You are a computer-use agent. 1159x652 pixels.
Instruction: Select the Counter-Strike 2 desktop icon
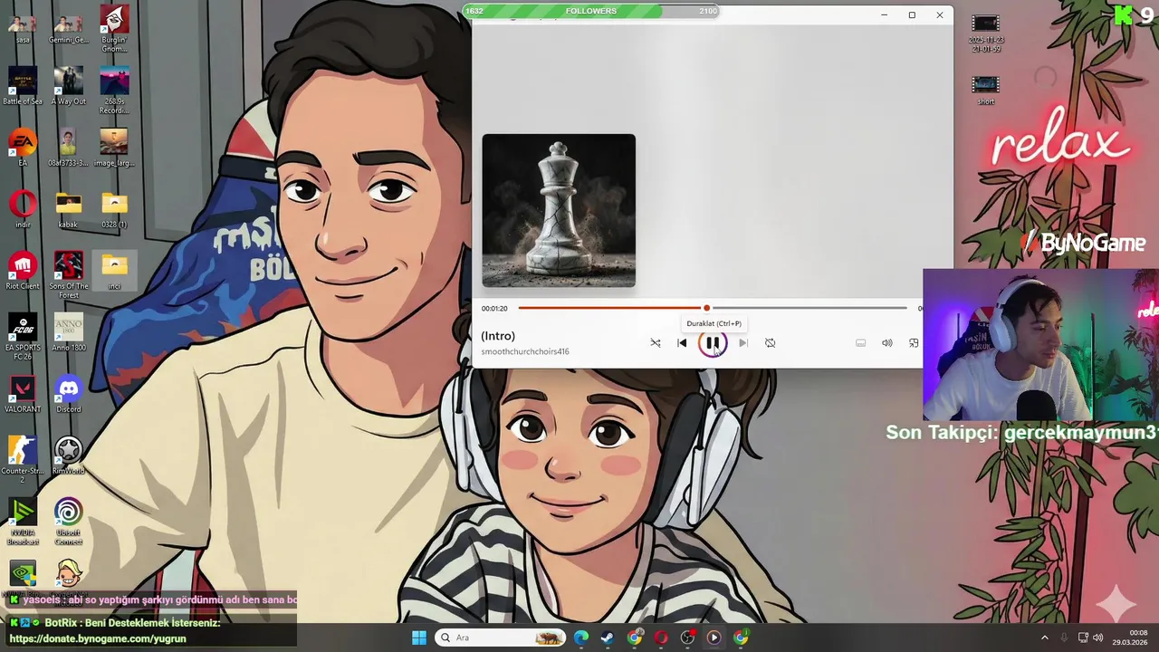tap(23, 459)
